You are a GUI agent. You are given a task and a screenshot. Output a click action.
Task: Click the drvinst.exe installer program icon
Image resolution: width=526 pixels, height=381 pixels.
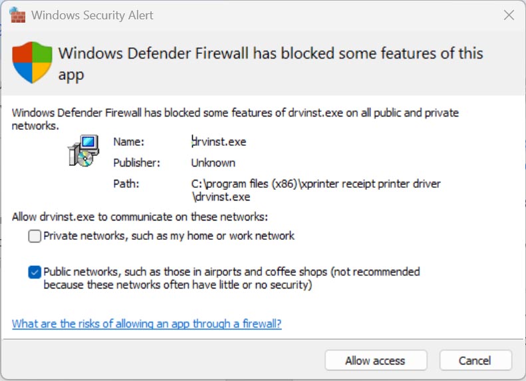point(83,151)
